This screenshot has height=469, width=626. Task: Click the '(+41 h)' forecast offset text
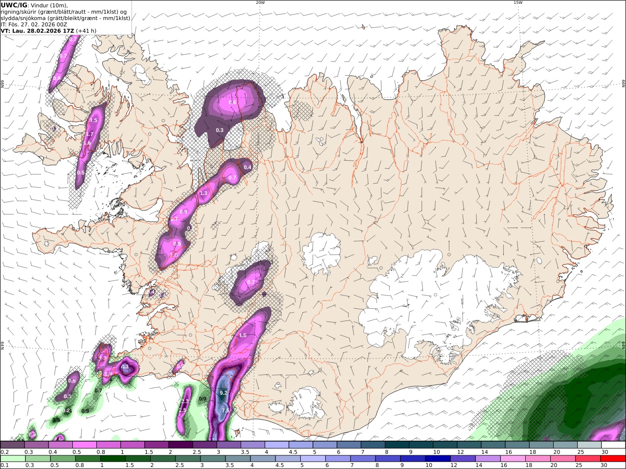click(86, 30)
